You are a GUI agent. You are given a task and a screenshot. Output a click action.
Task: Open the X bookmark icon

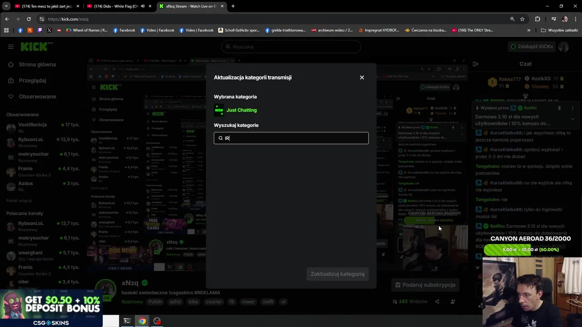click(49, 30)
